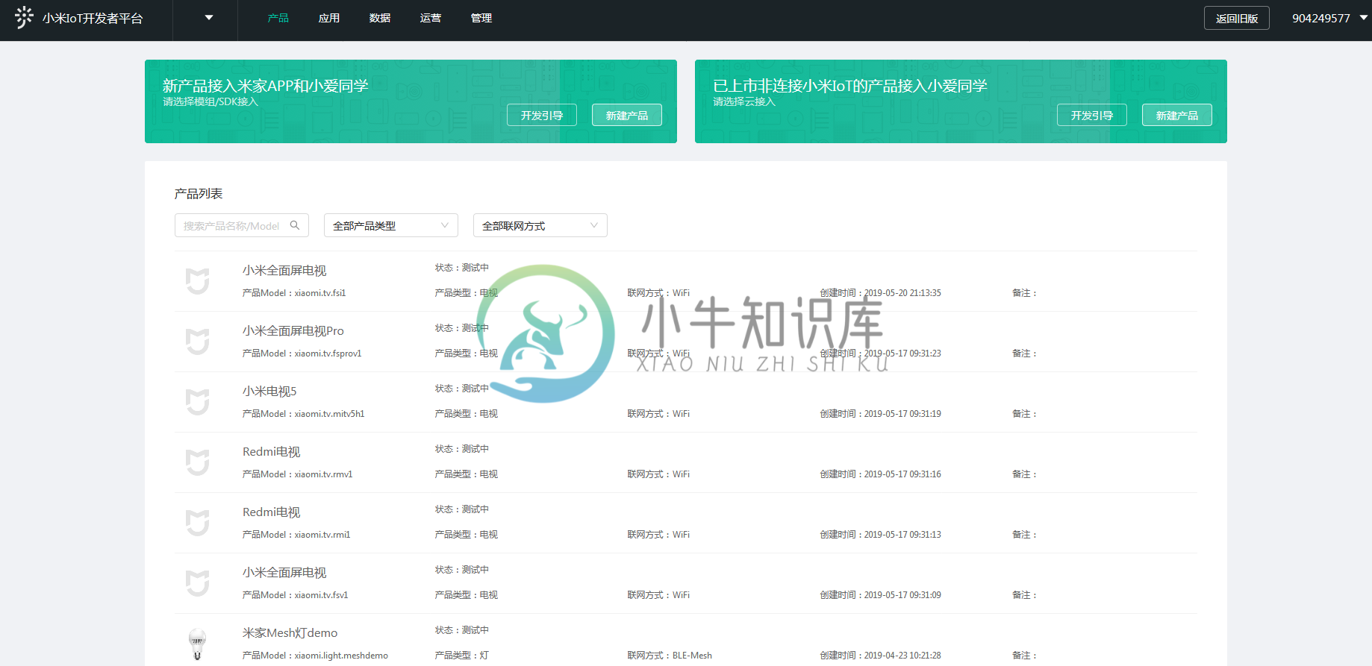Click the Mijia icon for xiaomi.tv.fsi1 product
This screenshot has width=1372, height=666.
(197, 281)
